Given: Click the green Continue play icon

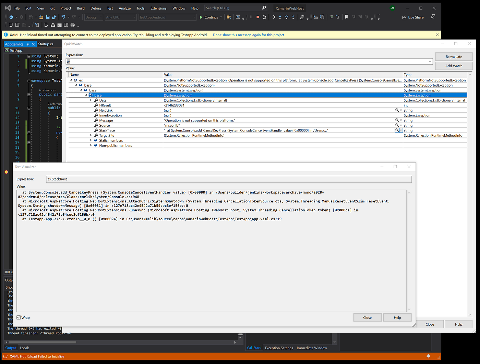Looking at the screenshot, I should pyautogui.click(x=201, y=17).
